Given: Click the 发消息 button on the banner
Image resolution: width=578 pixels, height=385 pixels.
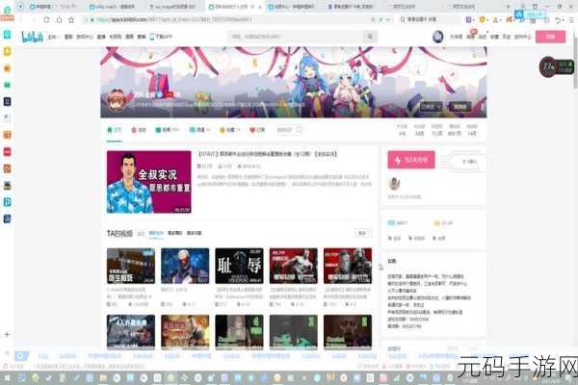Looking at the screenshot, I should pos(460,107).
